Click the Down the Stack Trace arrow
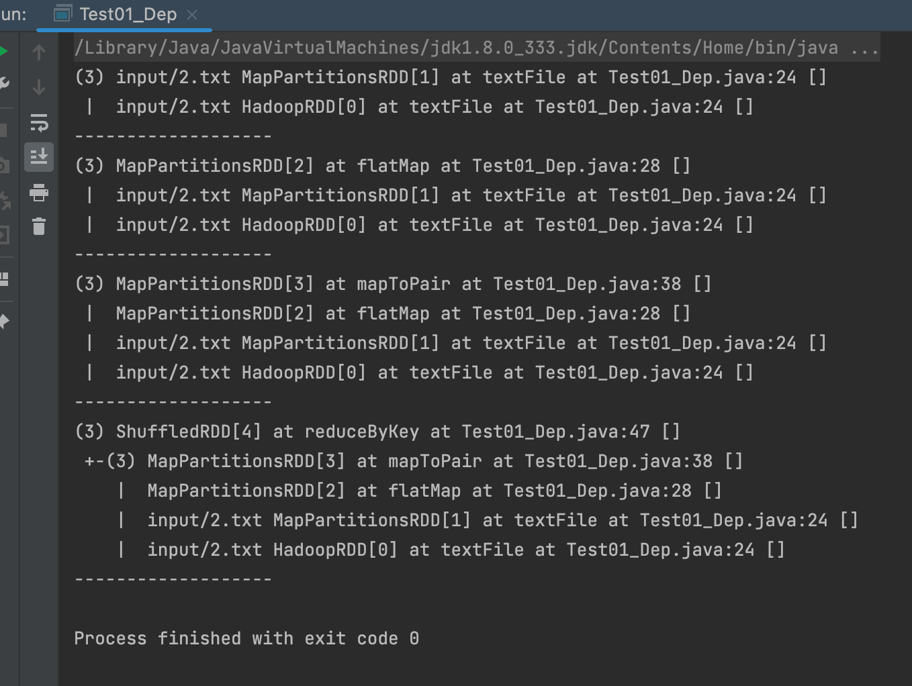912x686 pixels. (39, 87)
